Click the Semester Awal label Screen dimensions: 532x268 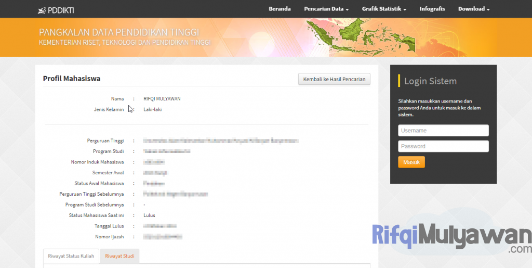coord(108,173)
